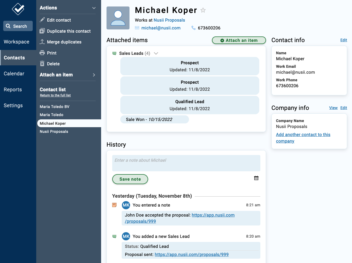The height and width of the screenshot is (263, 352).
Task: Collapse the Sales Leads section
Action: pos(156,53)
